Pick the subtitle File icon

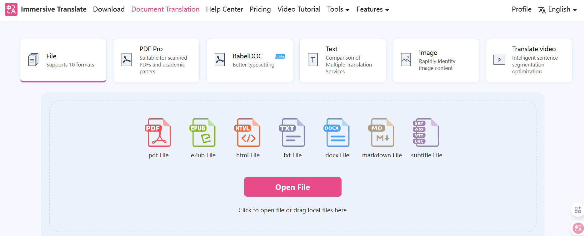pyautogui.click(x=426, y=133)
